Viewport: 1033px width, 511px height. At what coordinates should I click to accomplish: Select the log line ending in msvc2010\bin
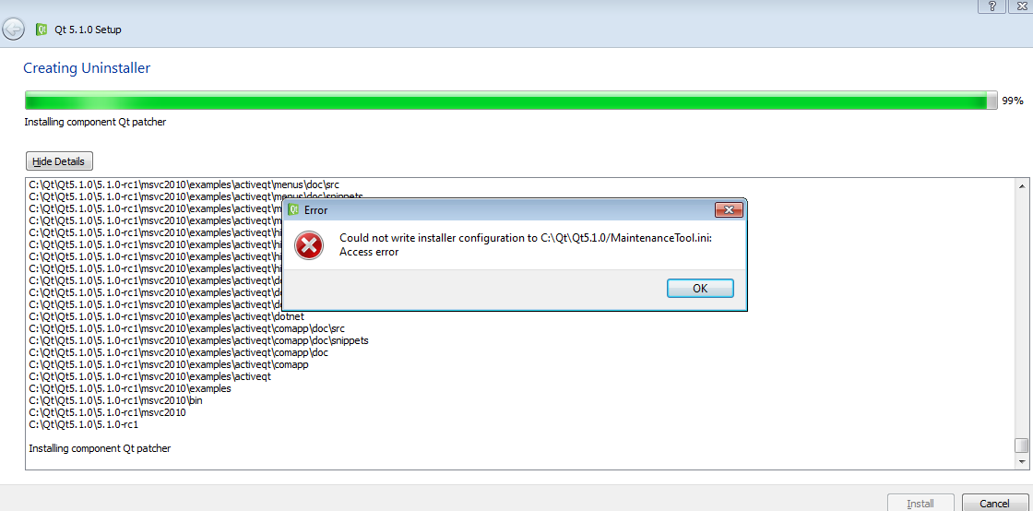(x=115, y=401)
